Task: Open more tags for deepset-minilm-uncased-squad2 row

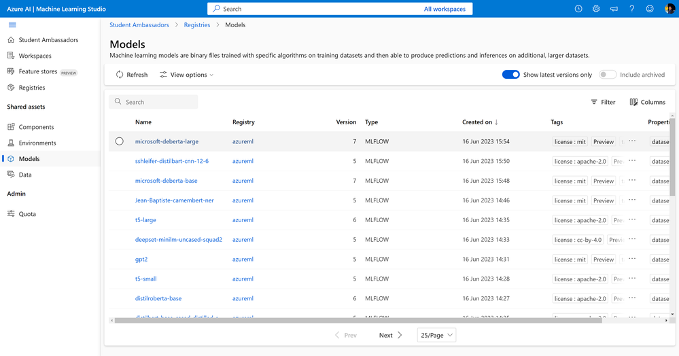Action: pyautogui.click(x=632, y=239)
